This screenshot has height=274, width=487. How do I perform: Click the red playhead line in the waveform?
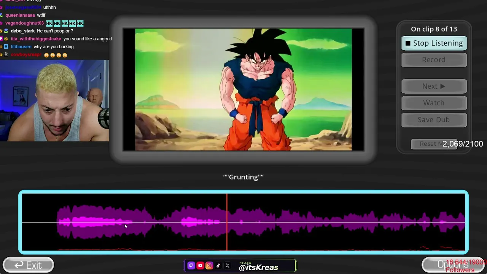click(x=227, y=222)
